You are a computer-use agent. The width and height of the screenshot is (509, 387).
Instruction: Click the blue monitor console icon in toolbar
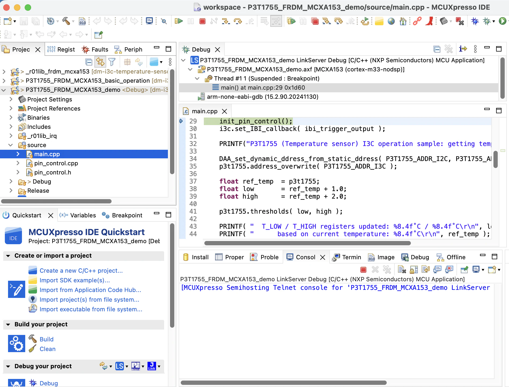149,21
